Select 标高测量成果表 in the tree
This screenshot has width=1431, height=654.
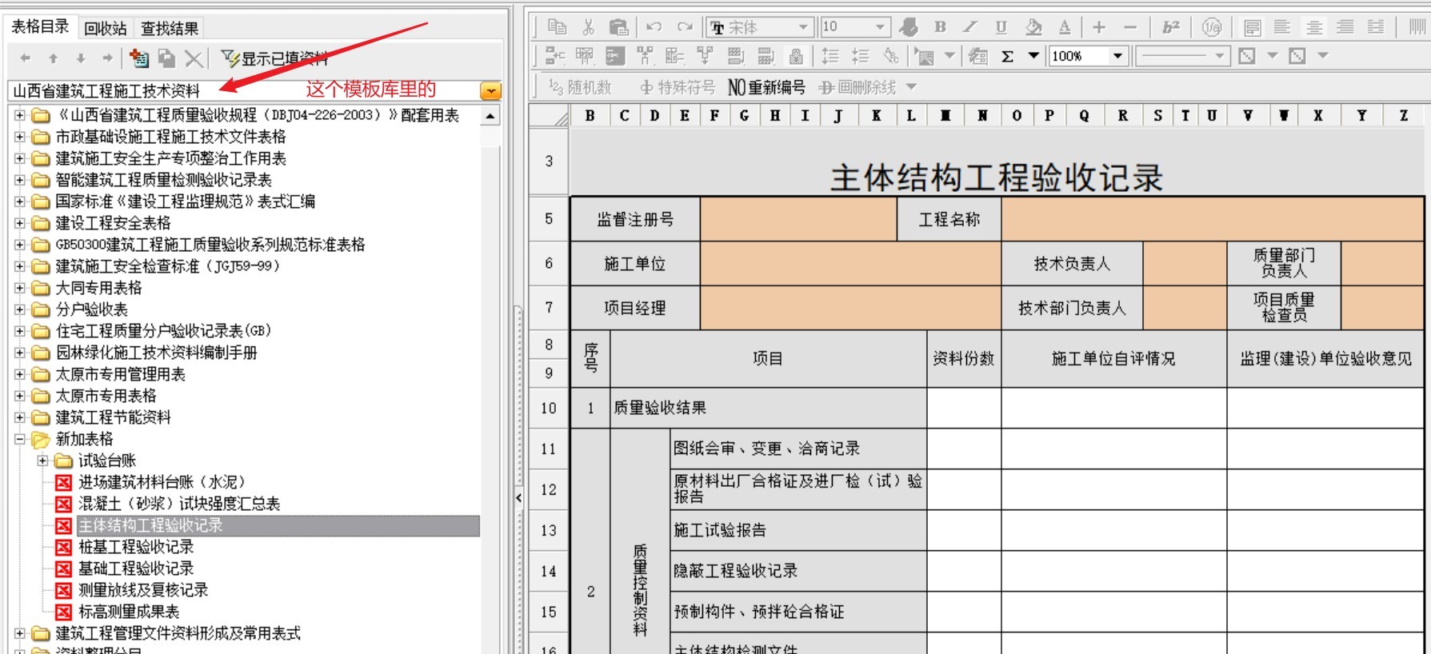(x=129, y=612)
